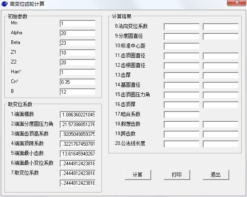Select the 5.端面最小齿数 value field
Screen dimensions: 247x197
coord(78,154)
